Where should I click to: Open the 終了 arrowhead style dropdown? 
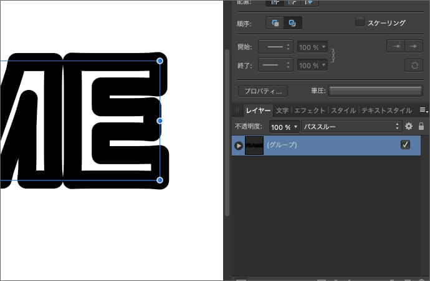(275, 65)
